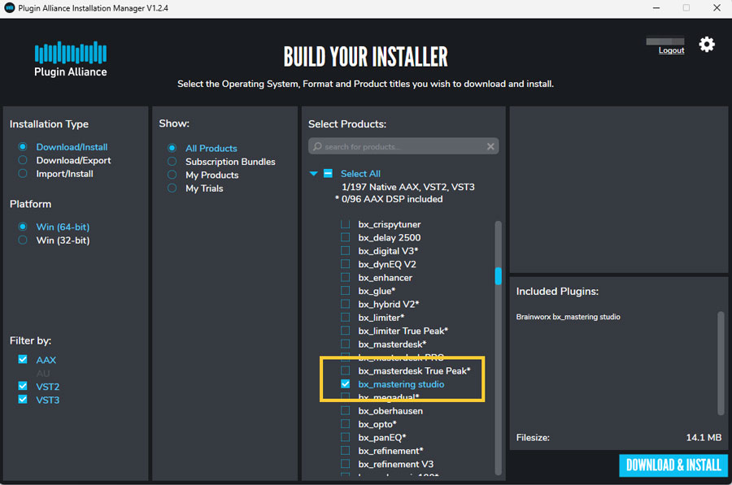Clear product search with the X icon
Screen dimensions: 732x485
[490, 147]
